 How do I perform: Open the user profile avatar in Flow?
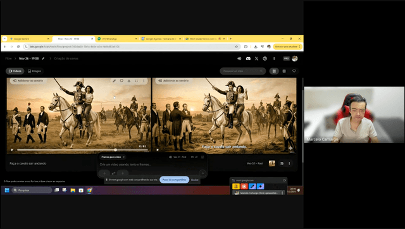(x=295, y=59)
